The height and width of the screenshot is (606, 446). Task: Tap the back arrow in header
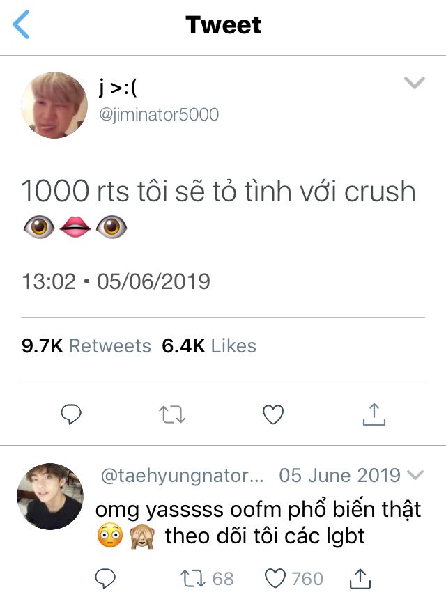click(21, 25)
